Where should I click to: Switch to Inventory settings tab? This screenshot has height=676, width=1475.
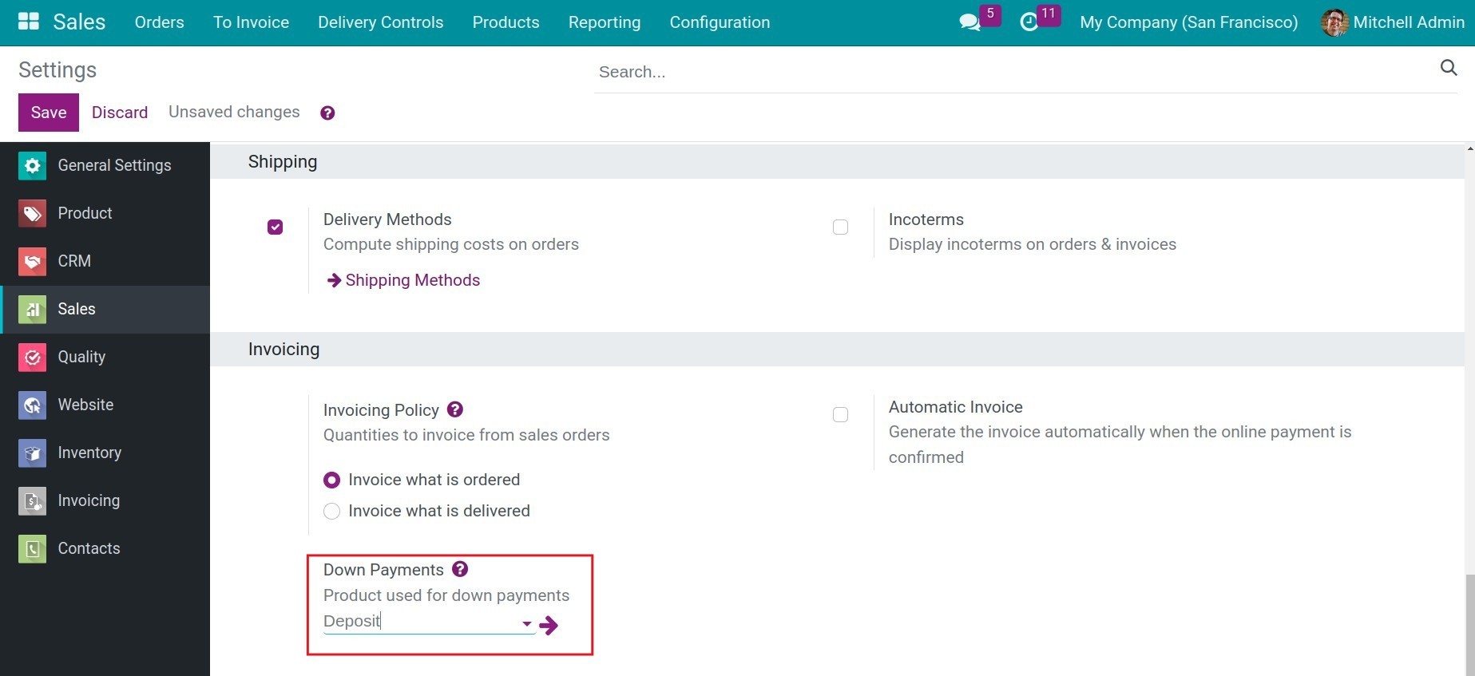105,453
